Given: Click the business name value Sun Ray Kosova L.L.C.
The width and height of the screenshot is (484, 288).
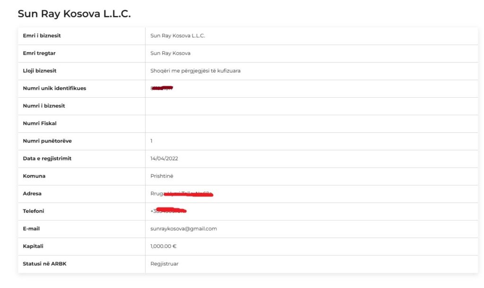Looking at the screenshot, I should (x=178, y=36).
